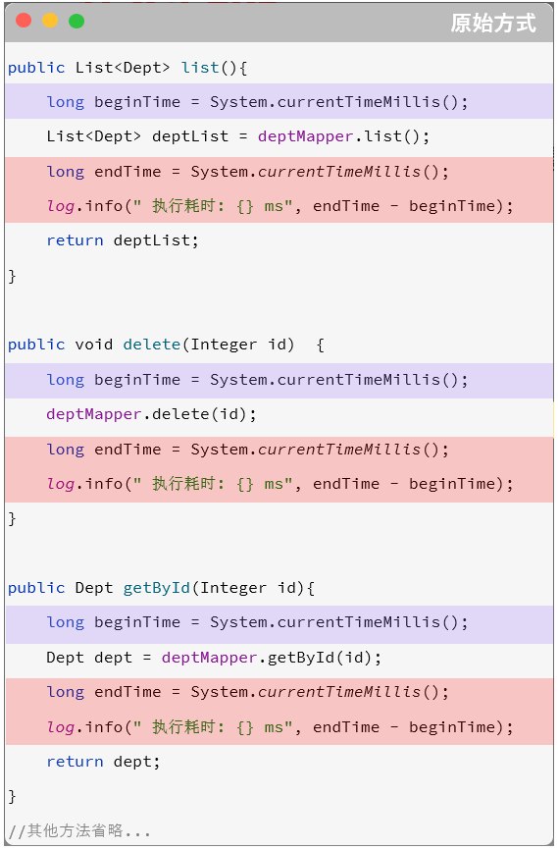Click the yellow minimize window dot

(x=50, y=21)
